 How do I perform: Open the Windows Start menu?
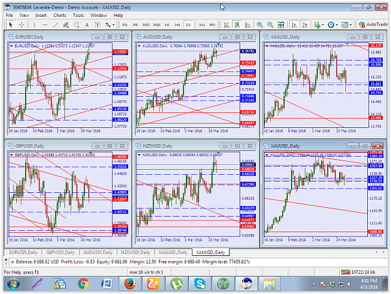(14, 284)
